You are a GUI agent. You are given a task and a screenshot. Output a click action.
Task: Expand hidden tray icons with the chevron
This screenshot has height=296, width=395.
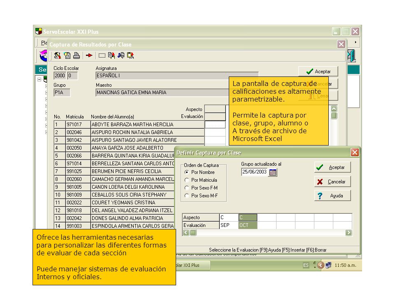321,265
